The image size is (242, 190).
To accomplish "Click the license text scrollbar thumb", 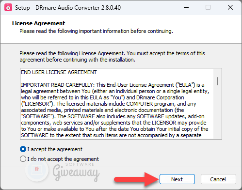I will pyautogui.click(x=217, y=81).
